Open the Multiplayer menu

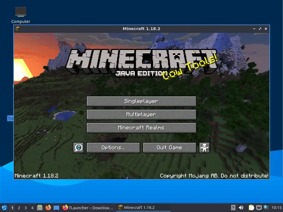pyautogui.click(x=141, y=115)
